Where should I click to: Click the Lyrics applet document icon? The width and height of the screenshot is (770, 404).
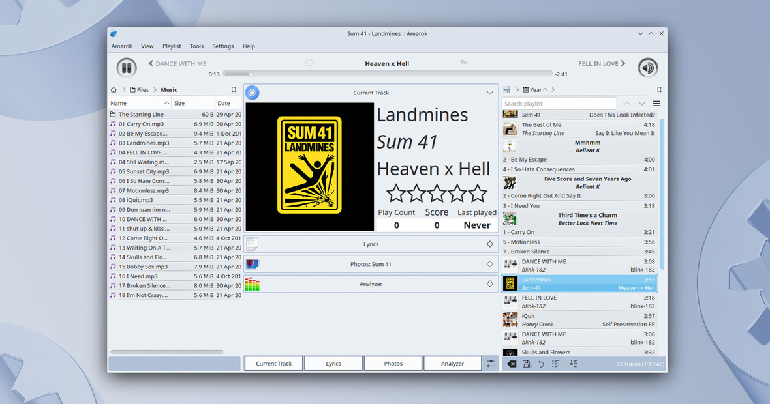(x=253, y=244)
